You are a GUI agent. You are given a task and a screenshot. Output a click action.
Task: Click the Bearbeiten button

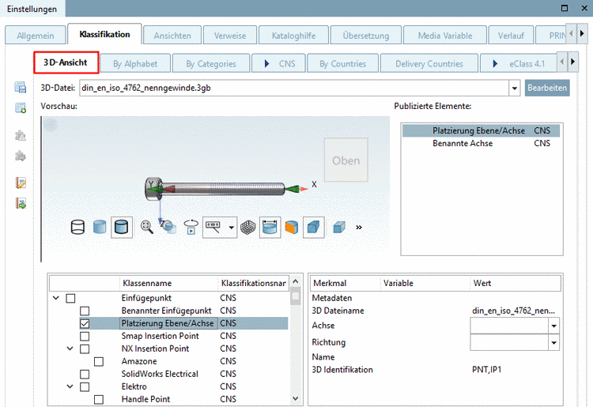pos(547,88)
